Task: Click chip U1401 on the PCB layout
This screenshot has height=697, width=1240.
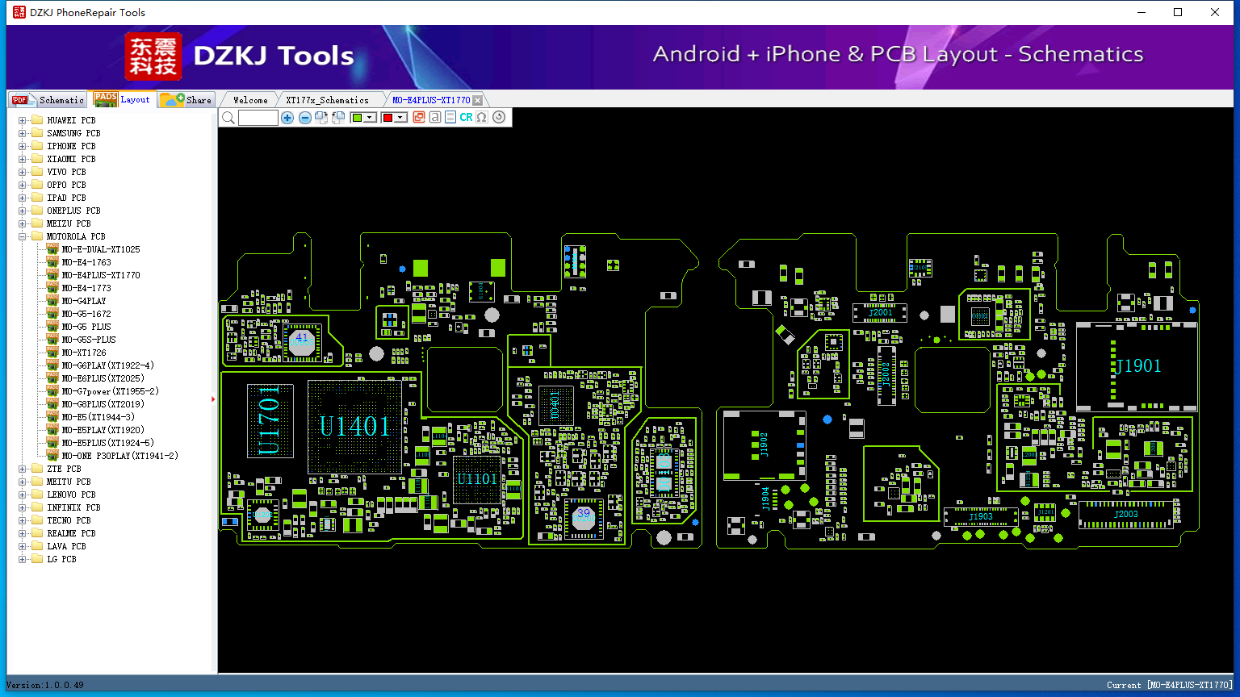Action: click(x=354, y=427)
